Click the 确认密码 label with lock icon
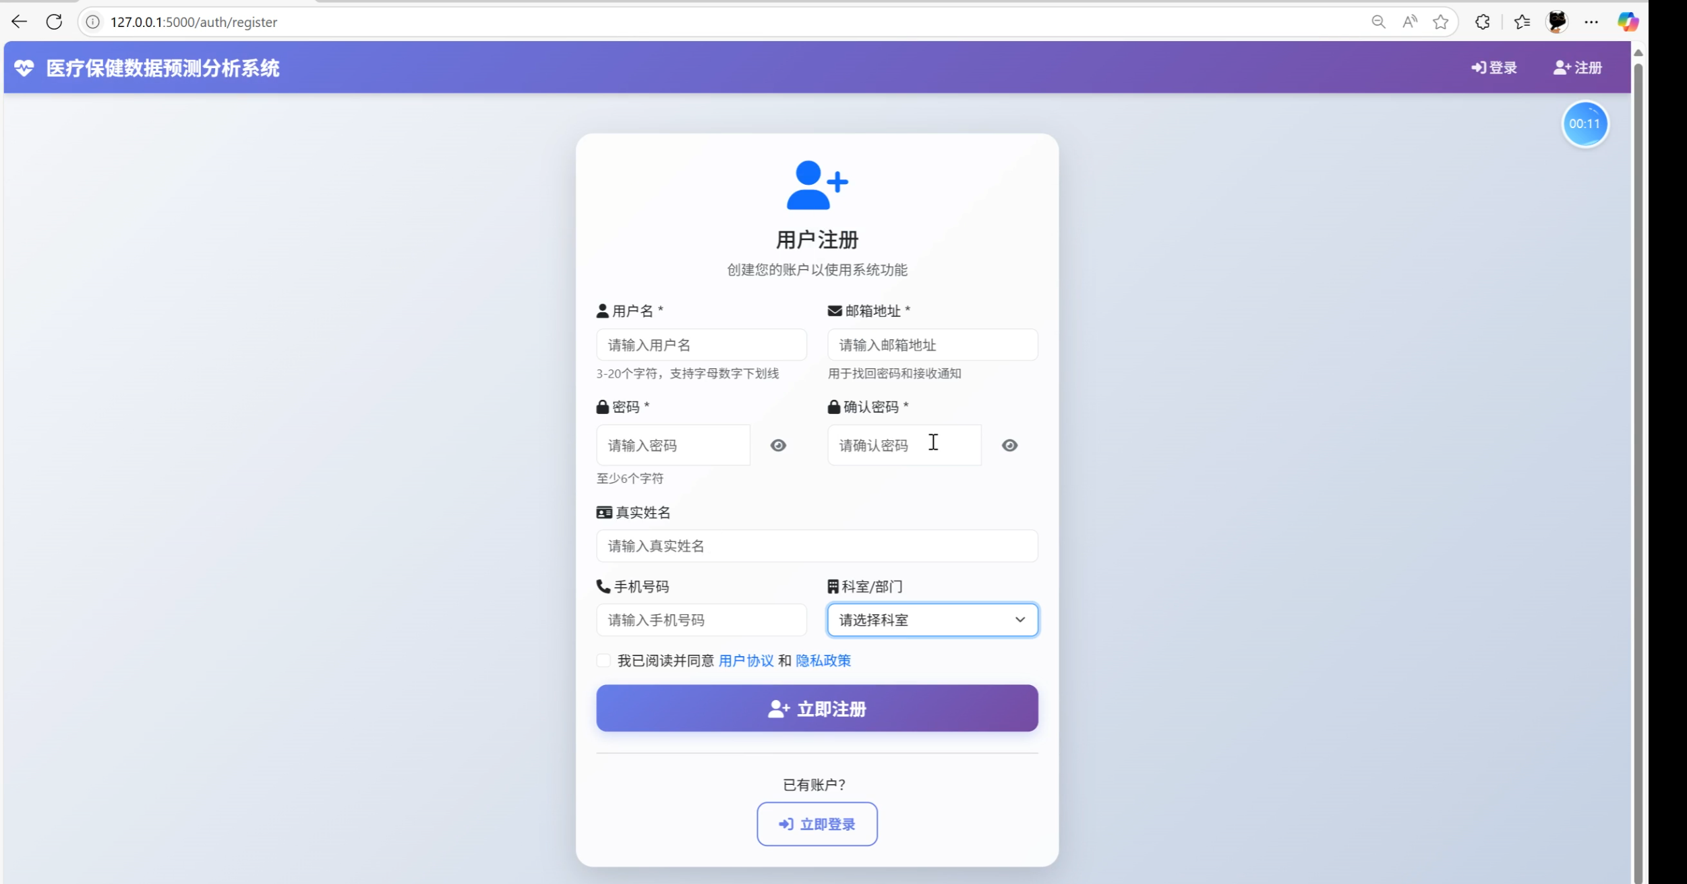Image resolution: width=1687 pixels, height=884 pixels. click(x=868, y=407)
